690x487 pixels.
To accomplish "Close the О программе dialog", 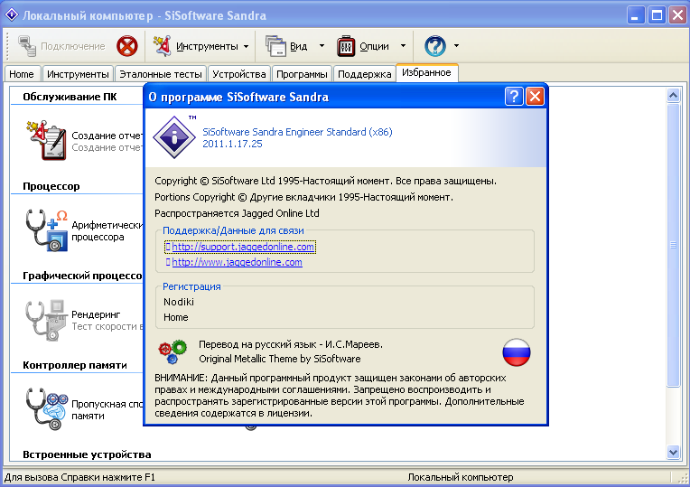I will coord(535,96).
